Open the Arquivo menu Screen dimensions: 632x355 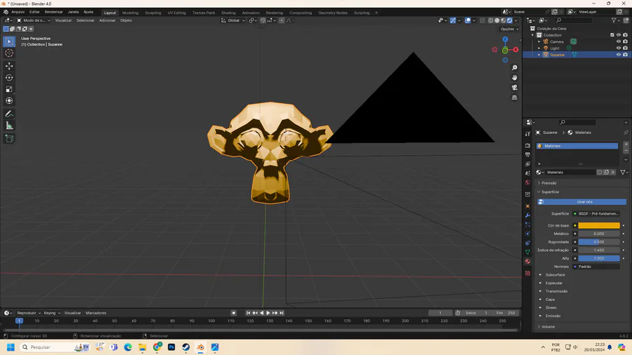[18, 12]
